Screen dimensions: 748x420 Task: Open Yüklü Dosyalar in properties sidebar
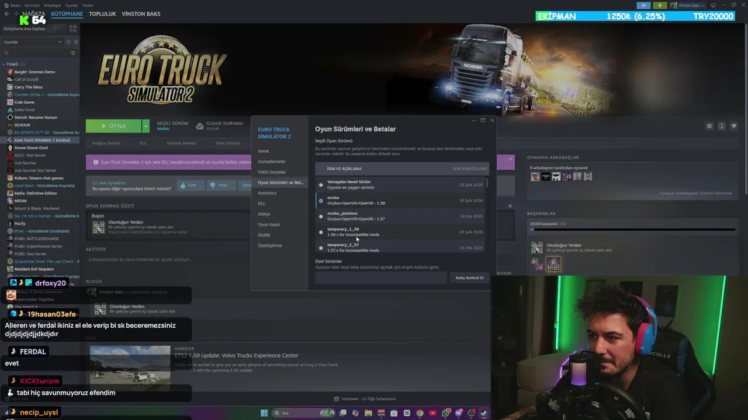point(272,172)
